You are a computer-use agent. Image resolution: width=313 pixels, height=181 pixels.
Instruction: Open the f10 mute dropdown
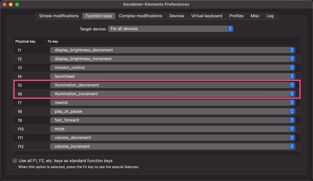tap(172, 129)
